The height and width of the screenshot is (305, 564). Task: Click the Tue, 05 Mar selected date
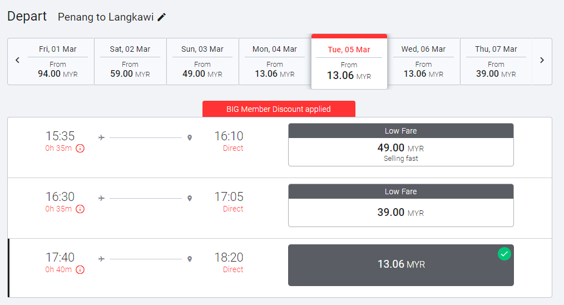349,62
